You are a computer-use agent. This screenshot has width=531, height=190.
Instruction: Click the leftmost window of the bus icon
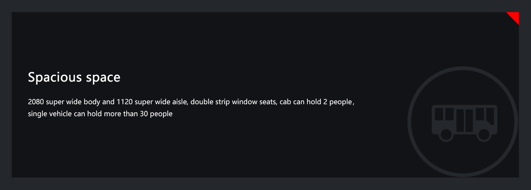pos(439,114)
